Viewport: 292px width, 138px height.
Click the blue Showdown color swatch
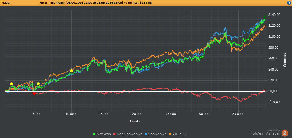147,134
